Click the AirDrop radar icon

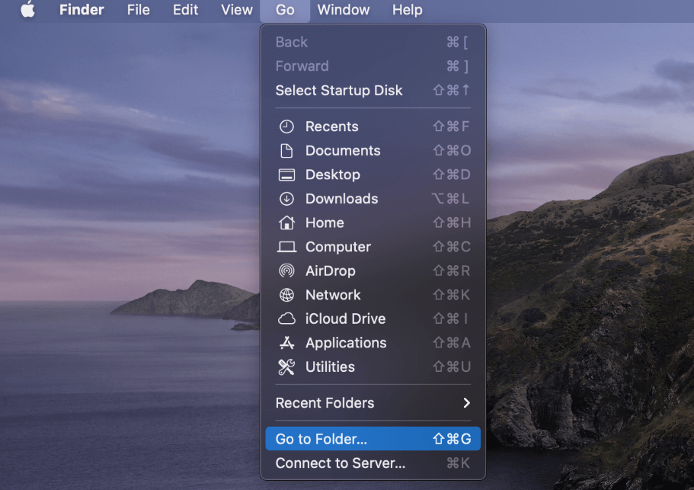tap(286, 271)
